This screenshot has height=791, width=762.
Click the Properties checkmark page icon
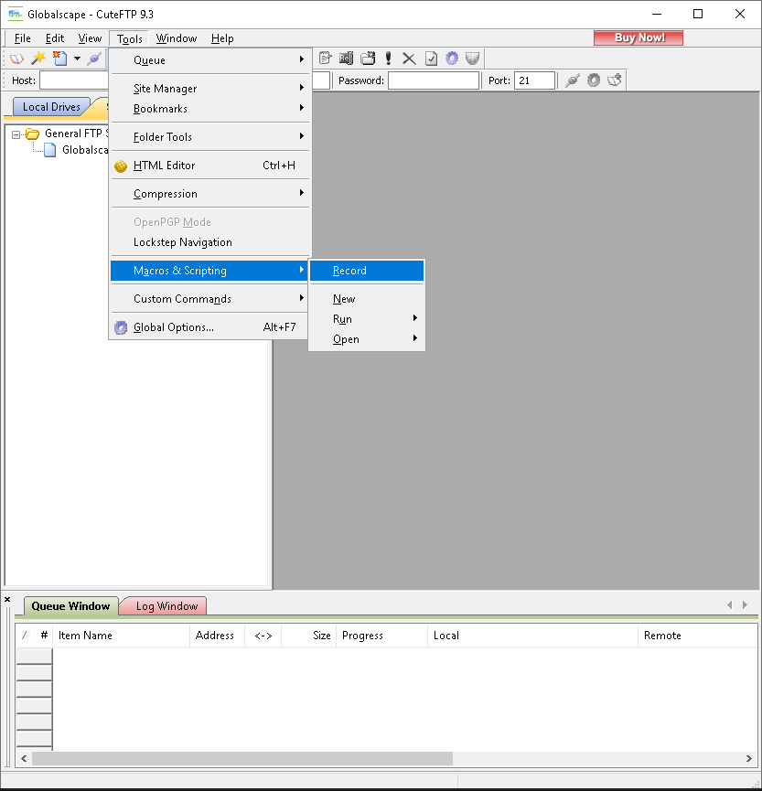[x=431, y=59]
